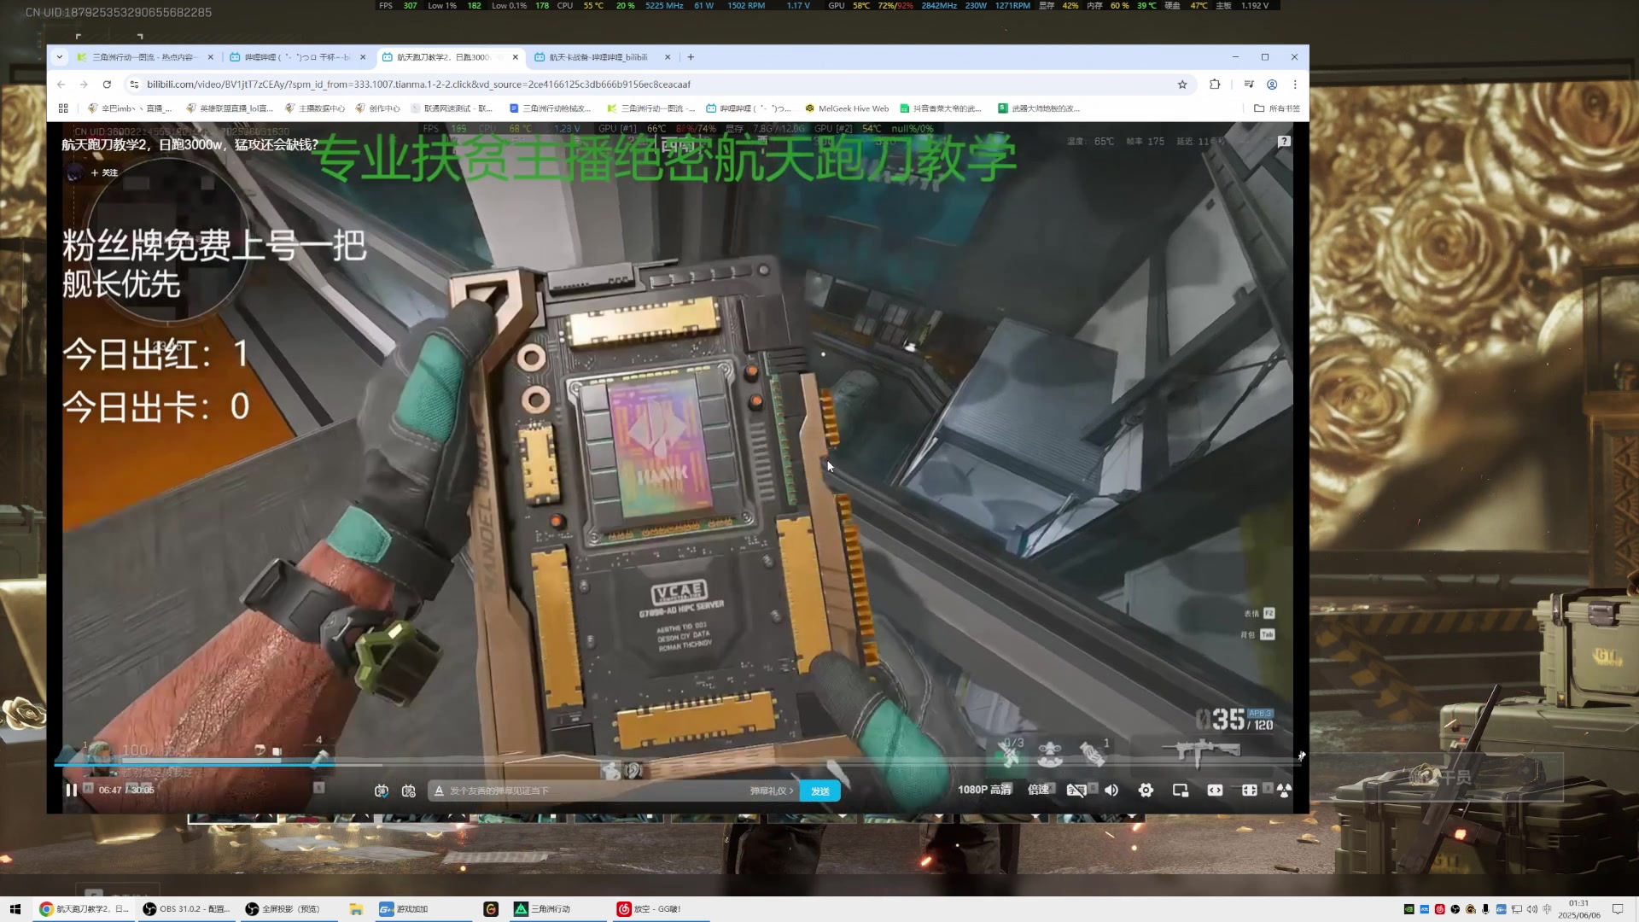Go back to previous page
Viewport: 1639px width, 922px height.
pyautogui.click(x=61, y=85)
